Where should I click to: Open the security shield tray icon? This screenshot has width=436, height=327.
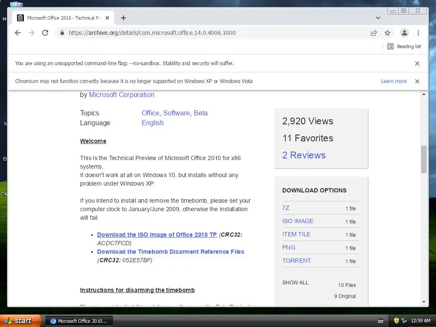click(x=396, y=321)
